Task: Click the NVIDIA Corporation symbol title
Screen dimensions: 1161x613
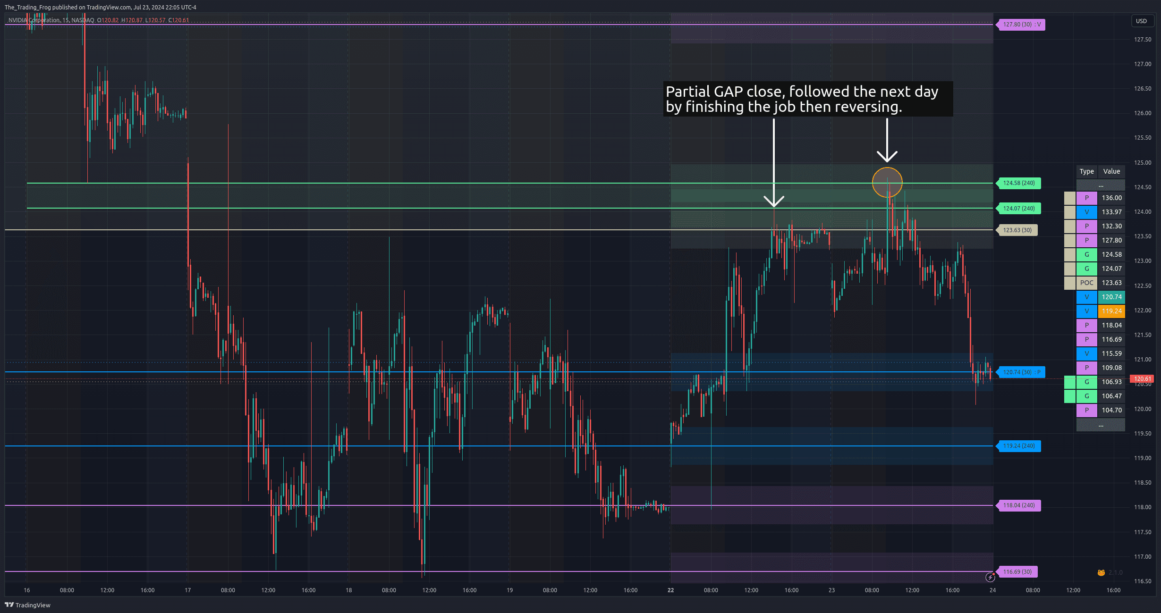Action: pyautogui.click(x=34, y=20)
